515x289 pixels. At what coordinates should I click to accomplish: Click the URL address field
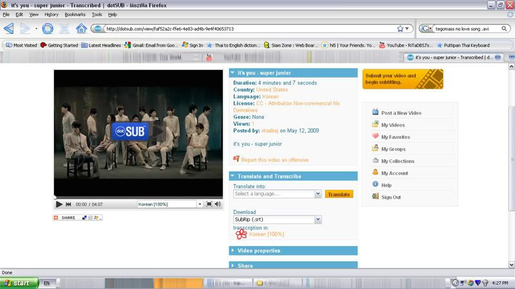[x=250, y=29]
